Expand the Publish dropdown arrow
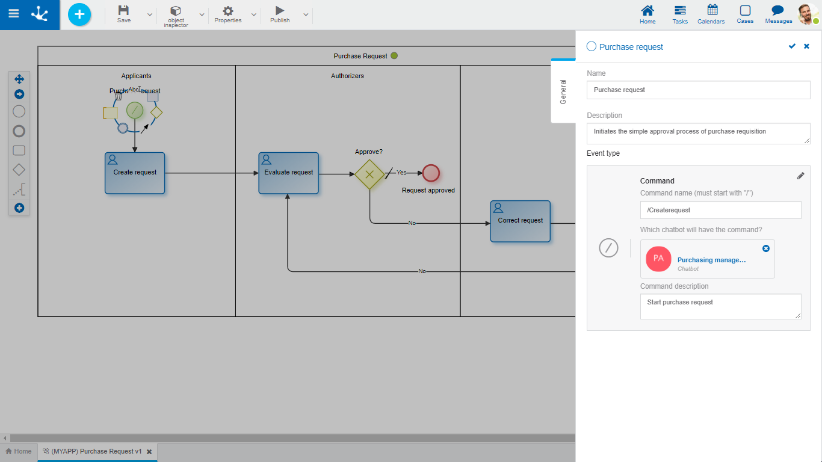 [306, 14]
